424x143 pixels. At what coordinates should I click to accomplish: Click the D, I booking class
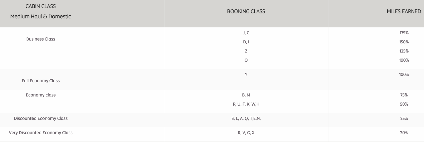(246, 42)
